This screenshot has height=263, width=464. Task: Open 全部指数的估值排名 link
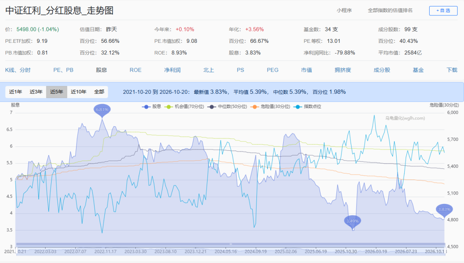pos(390,10)
